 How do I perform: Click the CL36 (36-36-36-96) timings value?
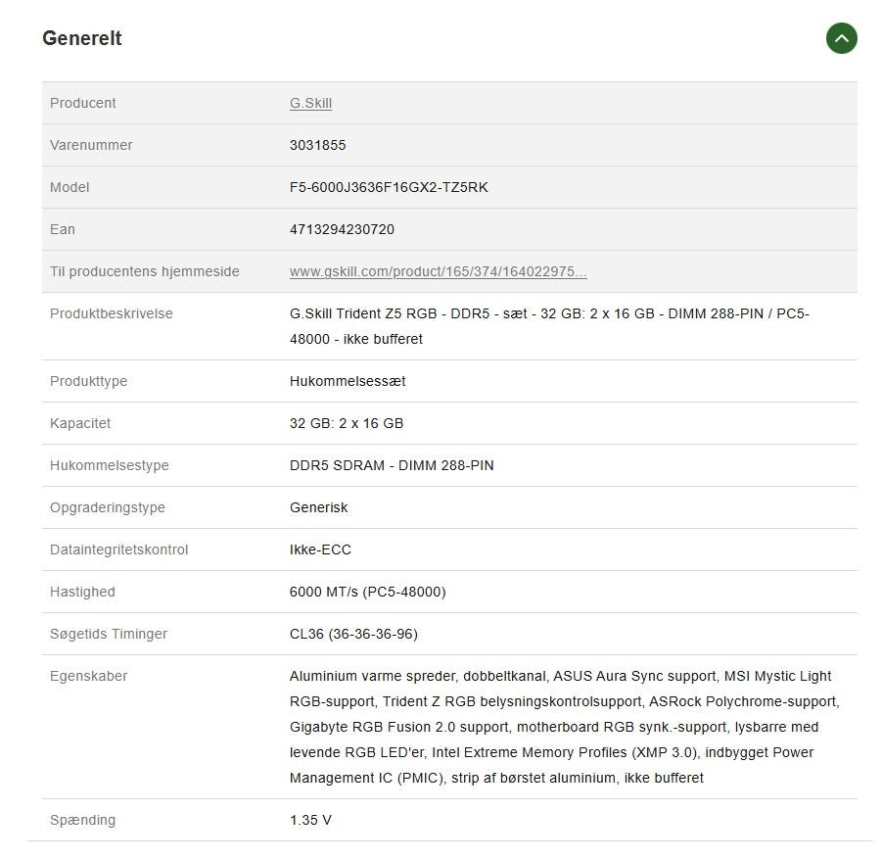[x=353, y=634]
